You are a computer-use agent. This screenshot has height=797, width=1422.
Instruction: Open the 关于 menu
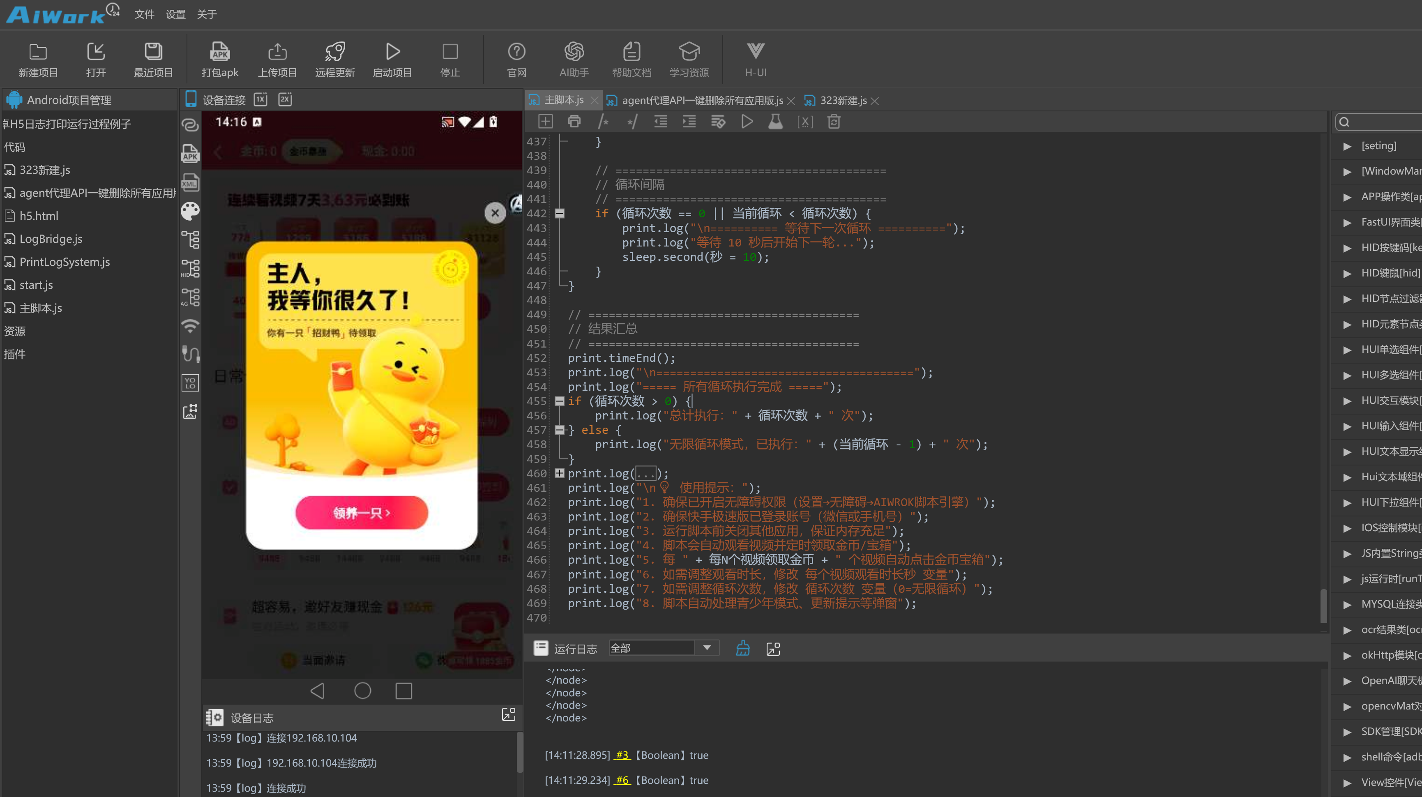[206, 14]
